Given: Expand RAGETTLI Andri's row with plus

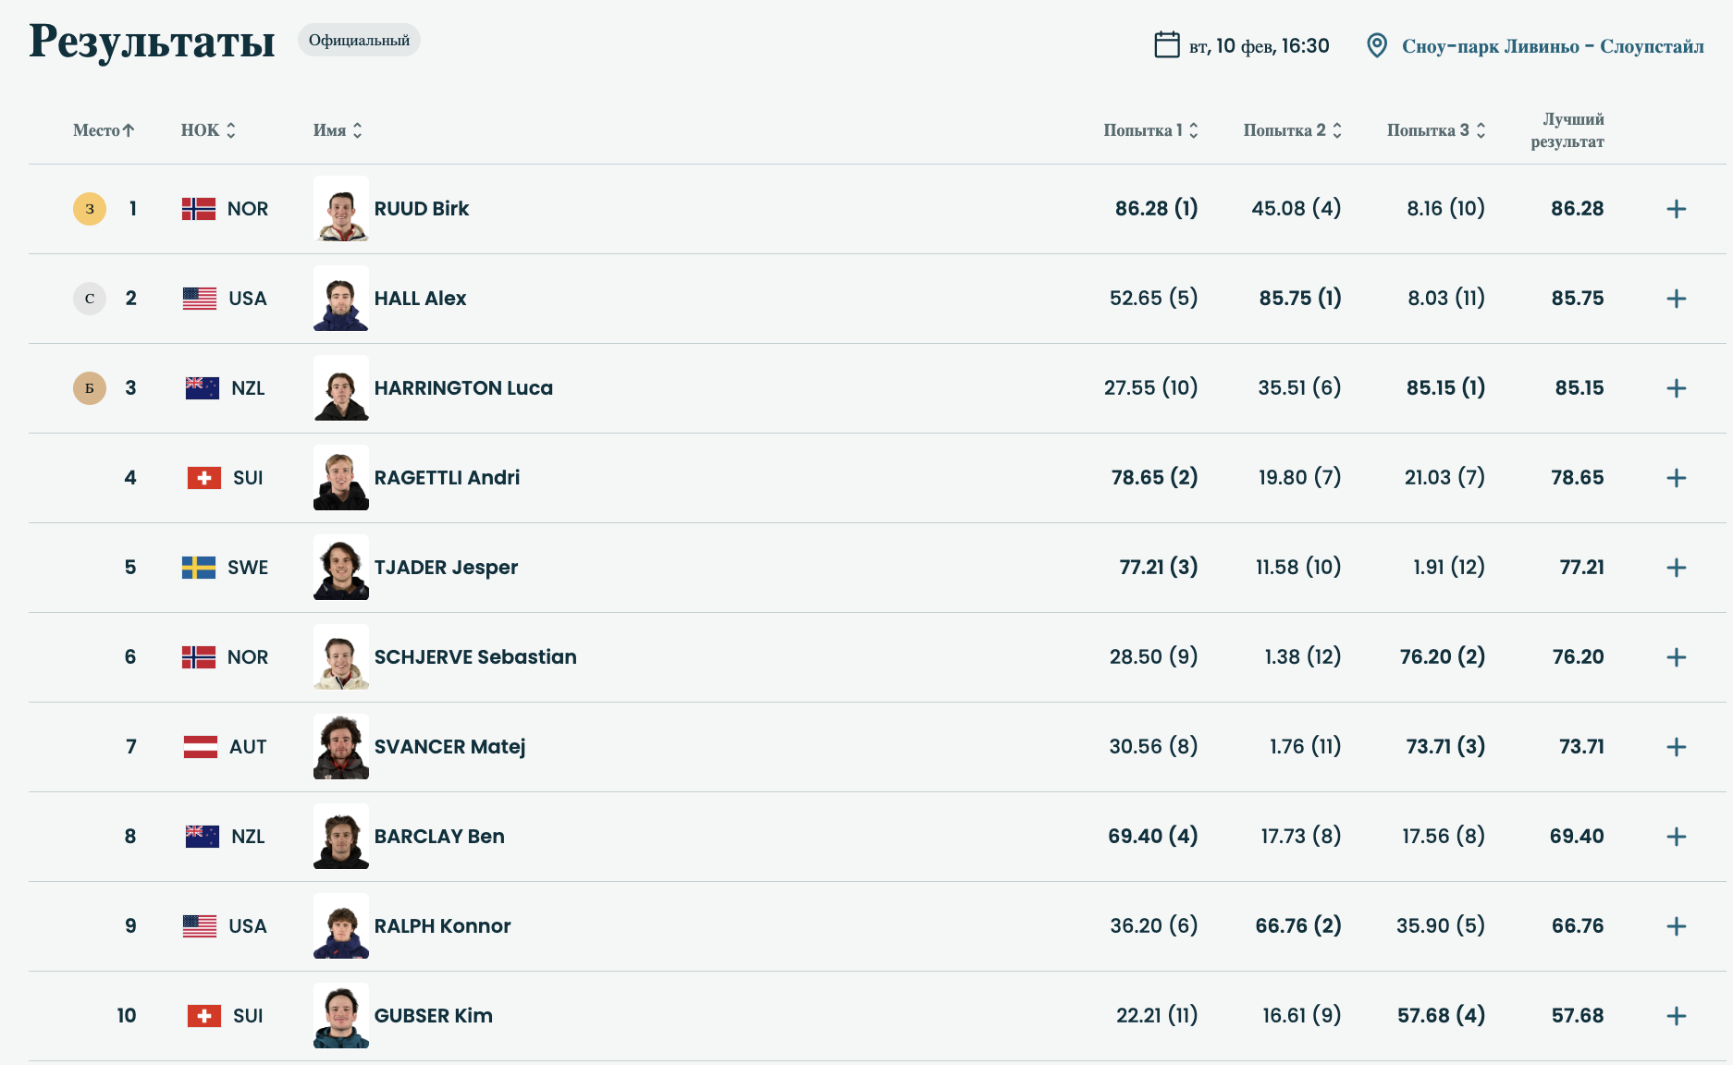Looking at the screenshot, I should point(1676,478).
